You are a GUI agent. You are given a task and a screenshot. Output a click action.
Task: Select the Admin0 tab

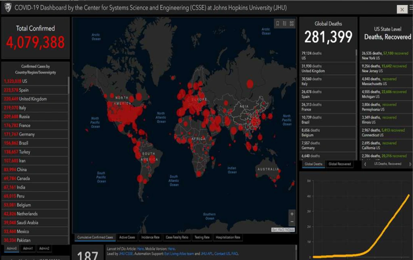coord(12,248)
